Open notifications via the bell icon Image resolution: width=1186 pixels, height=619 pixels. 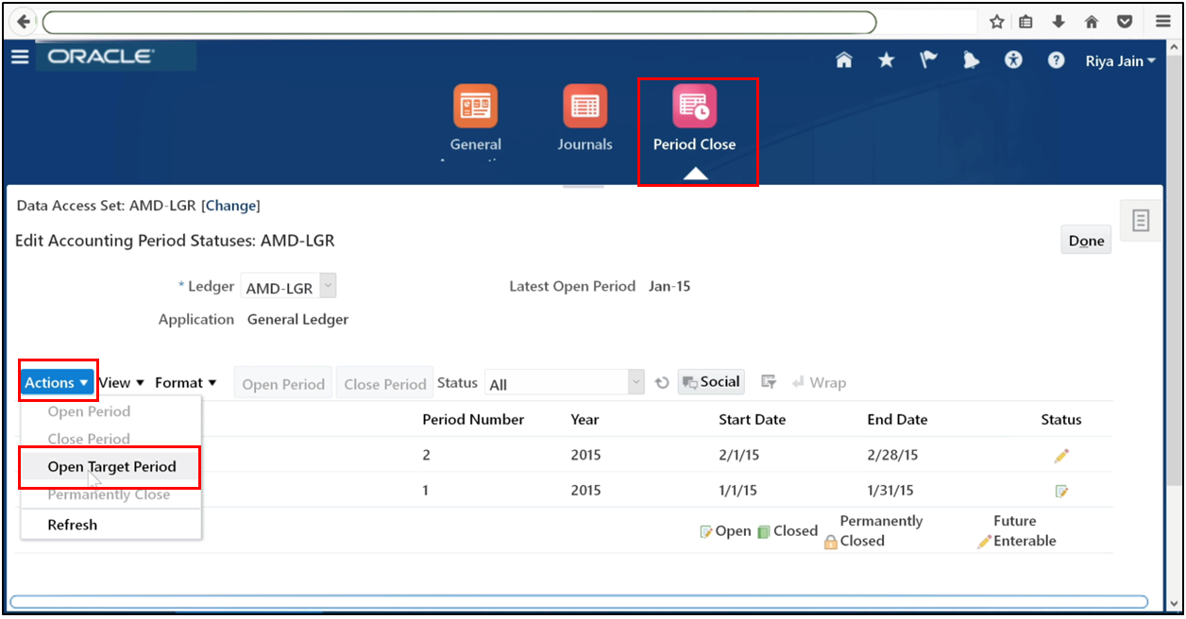point(971,59)
